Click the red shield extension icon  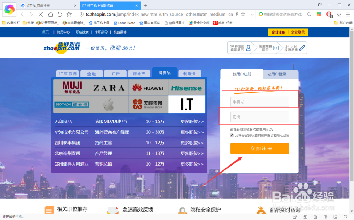click(329, 15)
